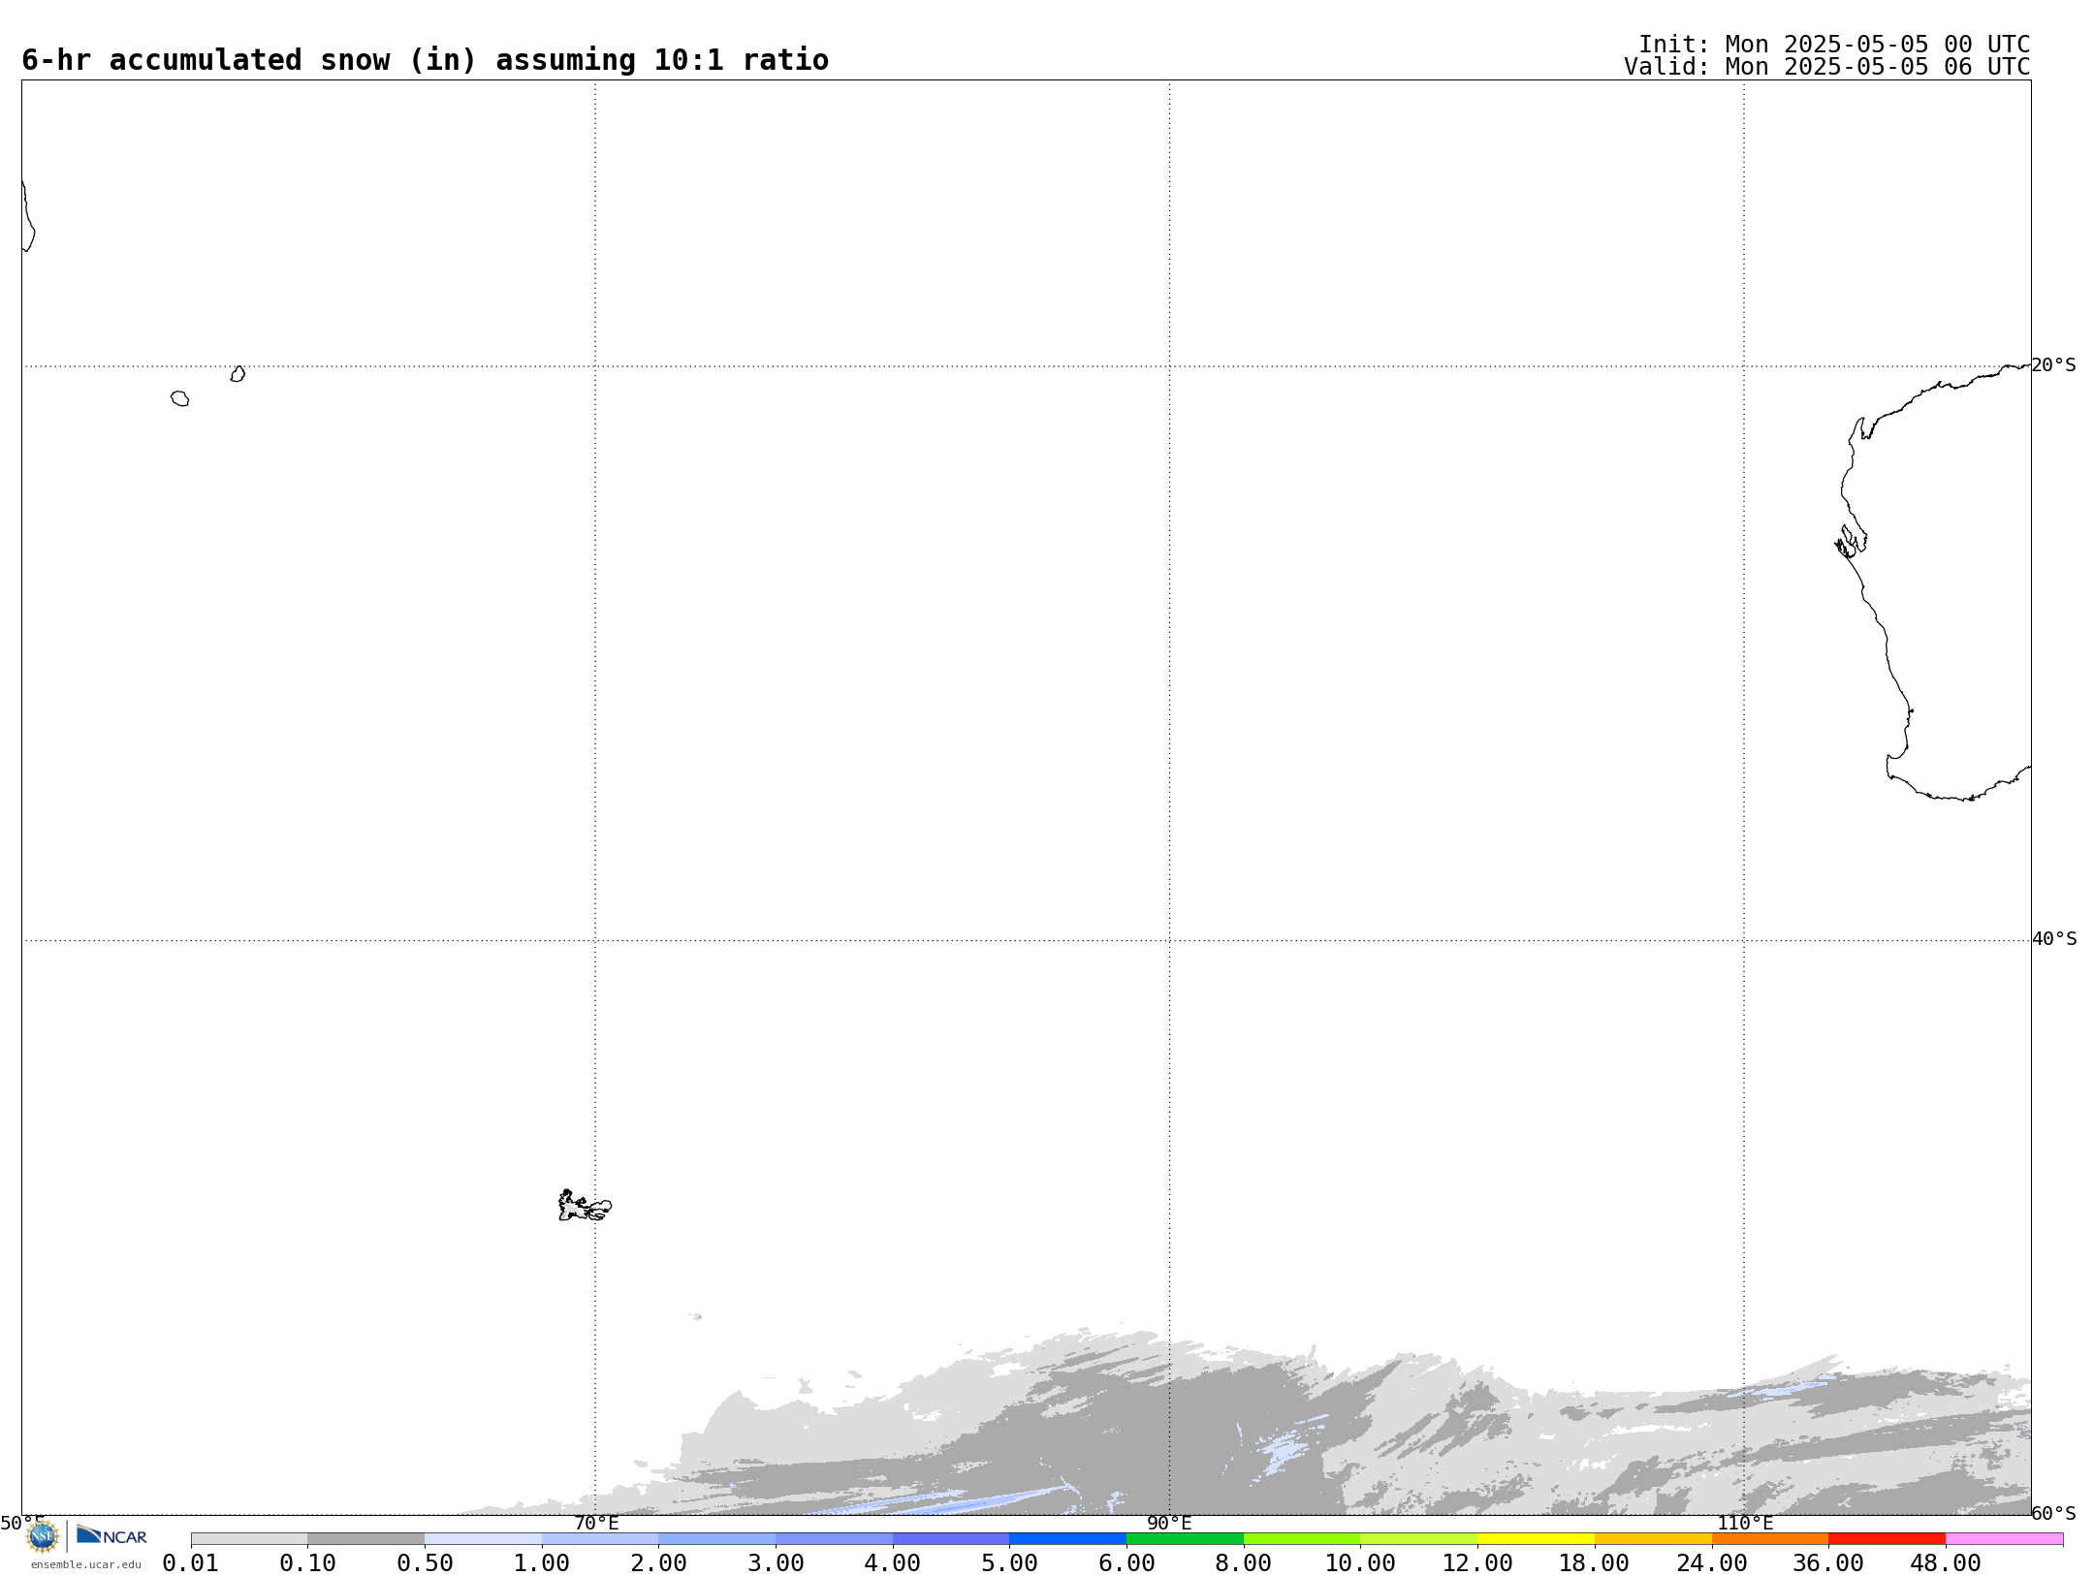The image size is (2094, 1576).
Task: Click the Mauritius island outline
Action: point(238,374)
